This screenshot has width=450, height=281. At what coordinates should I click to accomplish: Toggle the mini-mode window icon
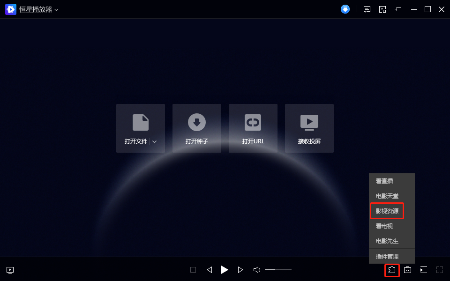382,9
